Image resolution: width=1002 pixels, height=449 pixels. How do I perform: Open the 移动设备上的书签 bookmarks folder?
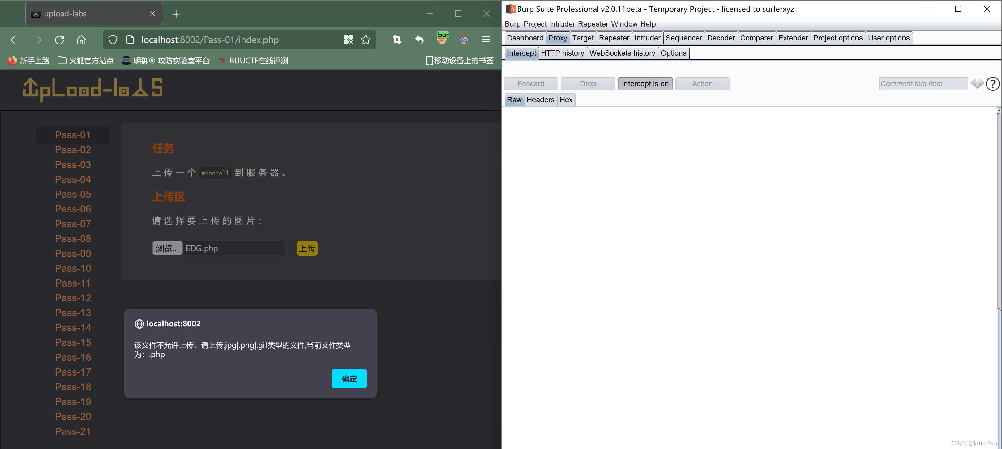pyautogui.click(x=459, y=61)
